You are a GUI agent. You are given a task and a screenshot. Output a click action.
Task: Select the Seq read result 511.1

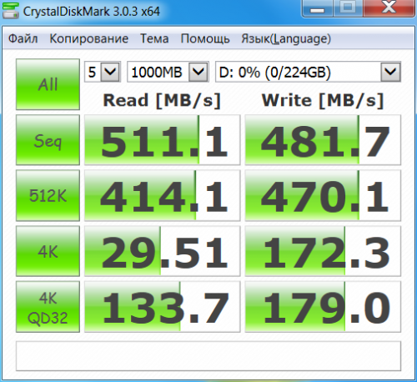pyautogui.click(x=163, y=140)
